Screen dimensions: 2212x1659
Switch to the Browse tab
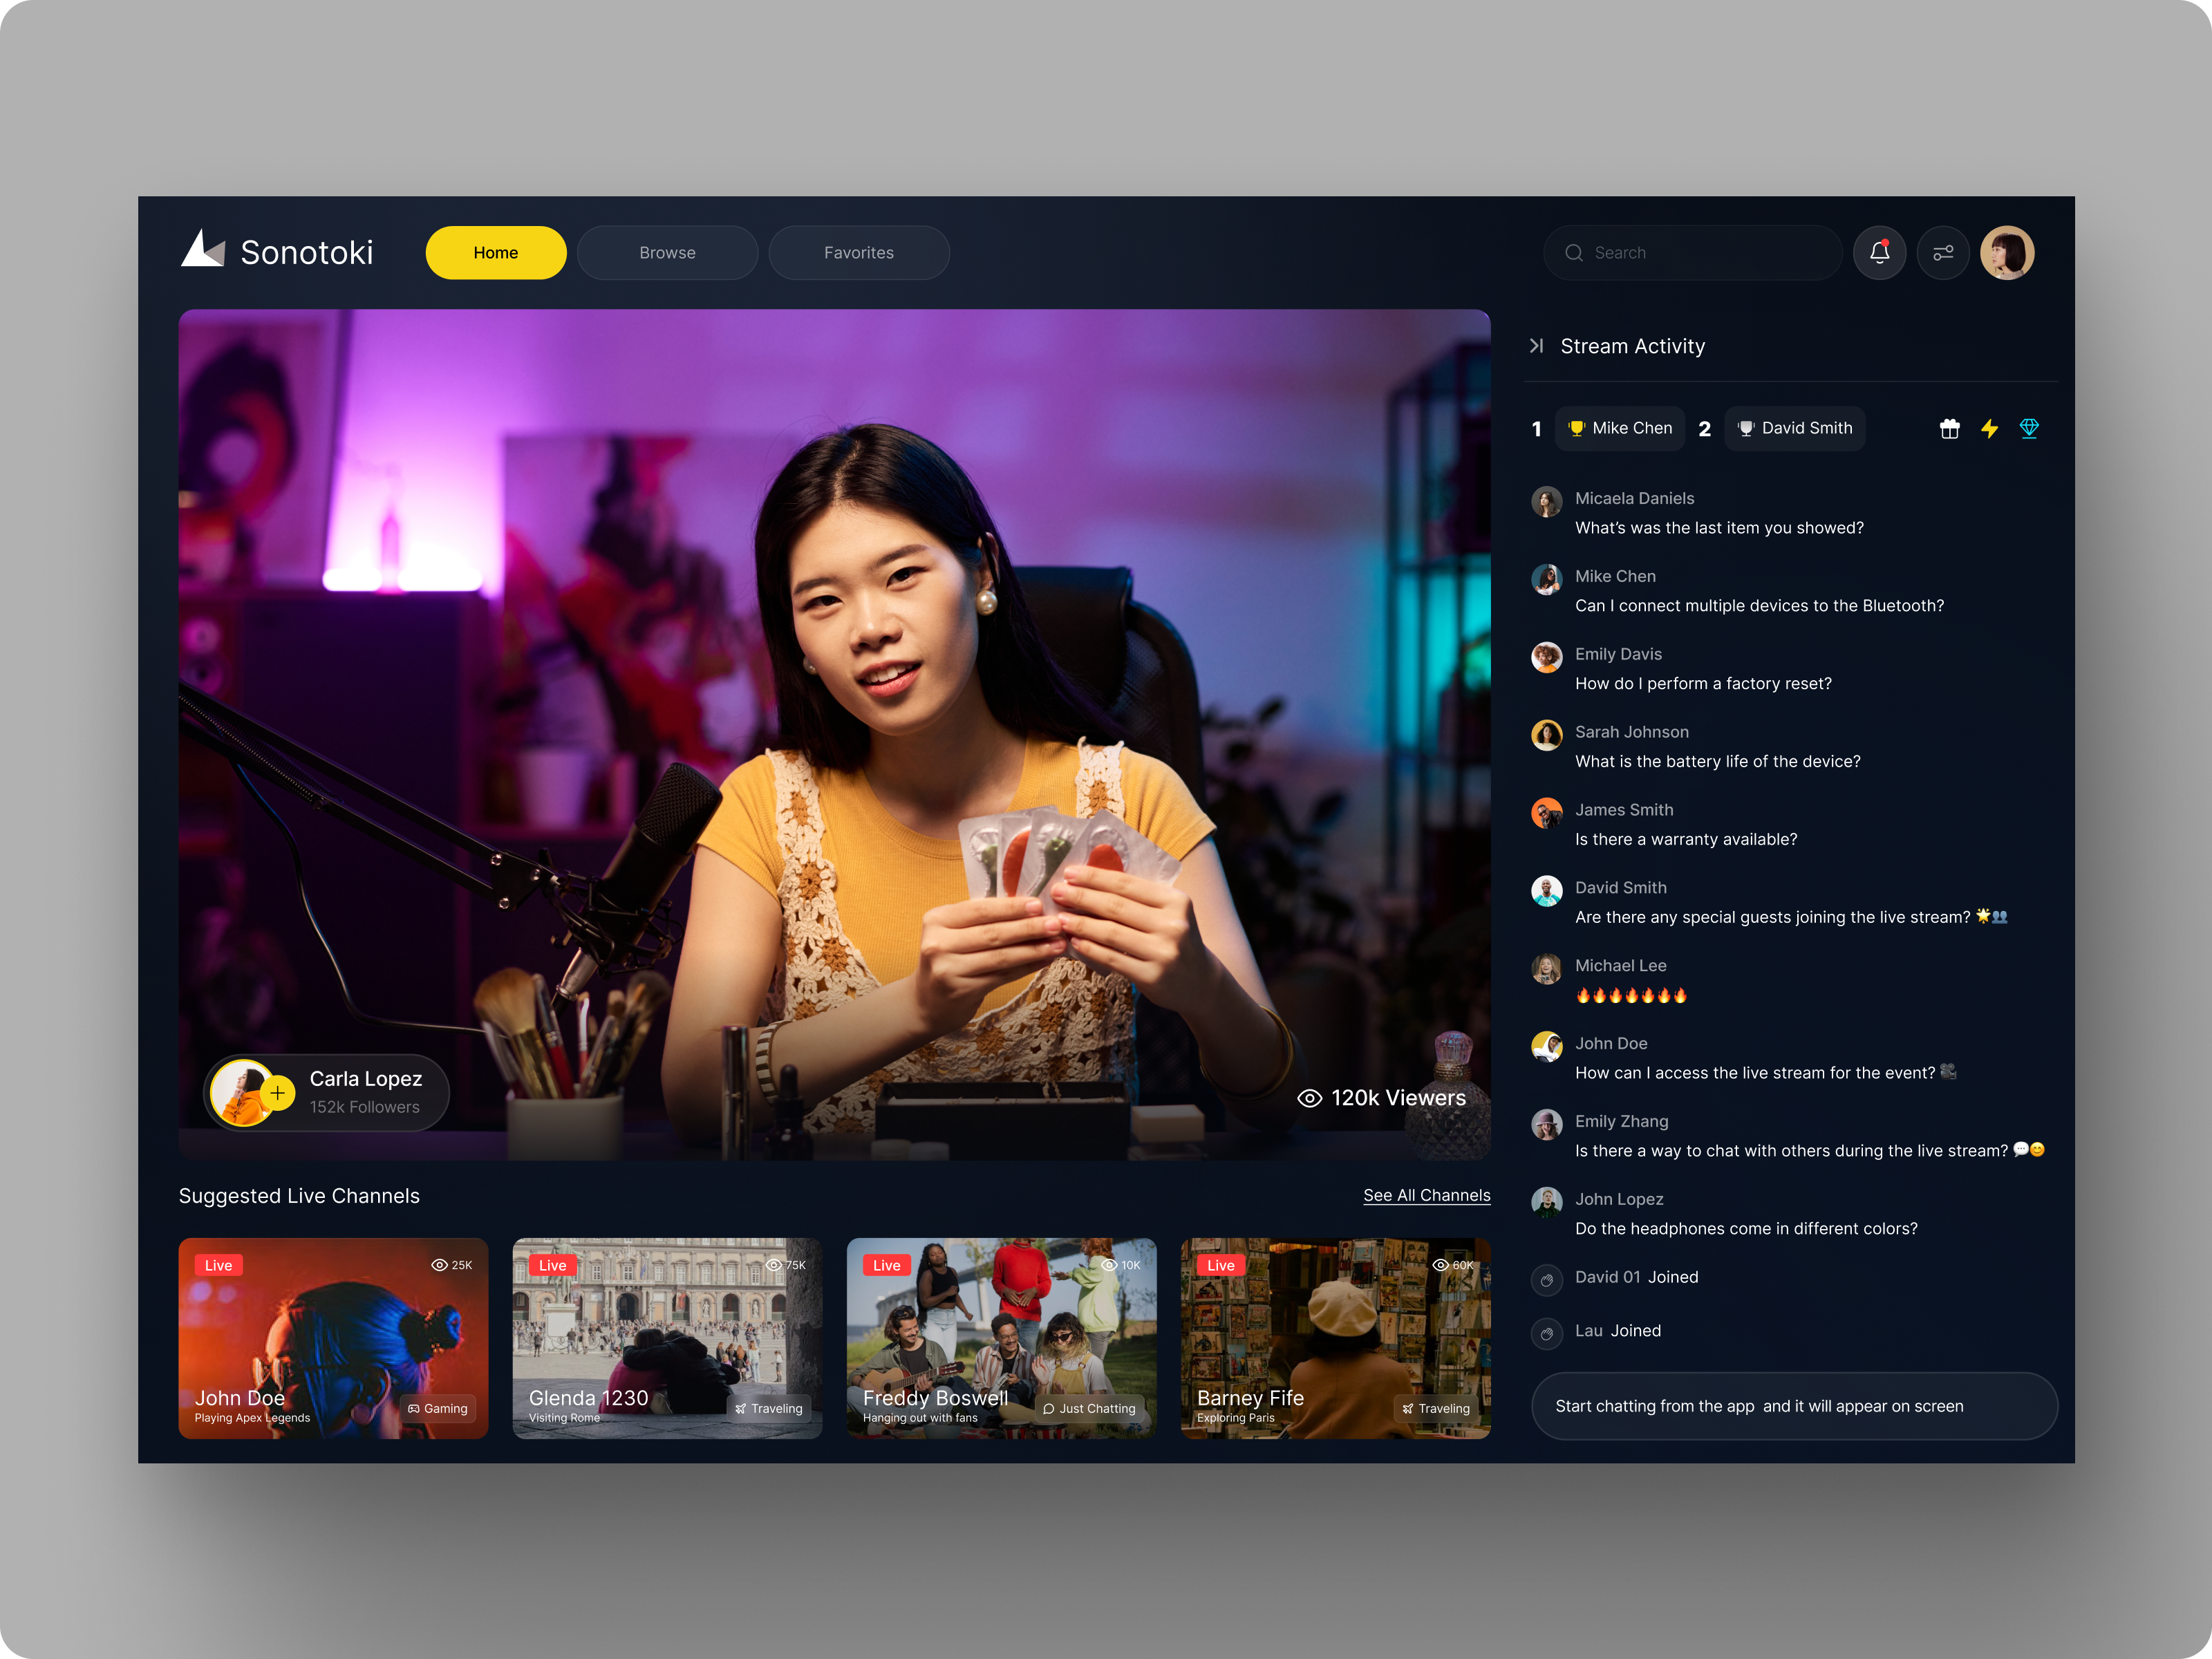667,252
